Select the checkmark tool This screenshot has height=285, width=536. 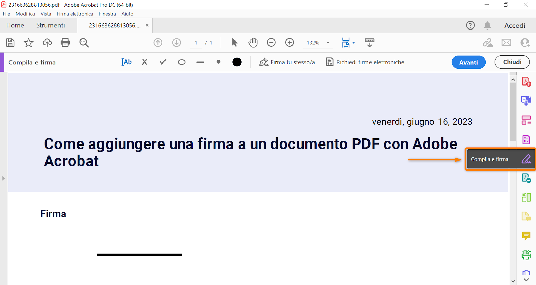(163, 62)
